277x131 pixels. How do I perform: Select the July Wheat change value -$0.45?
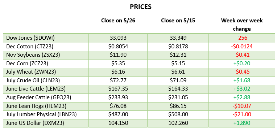pyautogui.click(x=242, y=72)
